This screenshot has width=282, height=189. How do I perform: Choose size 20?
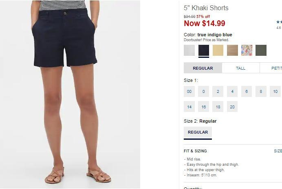tap(232, 107)
